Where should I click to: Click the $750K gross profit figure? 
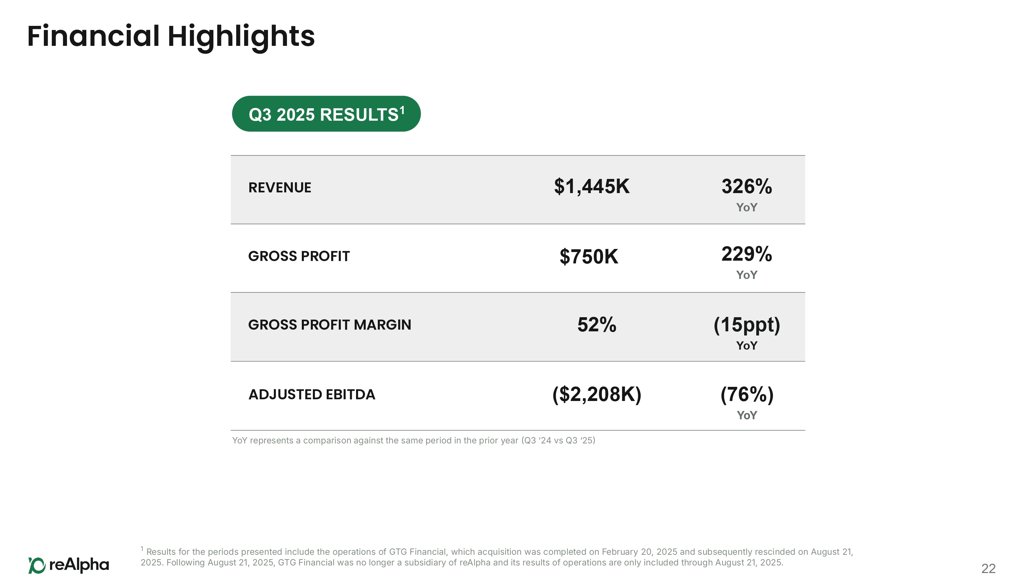coord(588,257)
